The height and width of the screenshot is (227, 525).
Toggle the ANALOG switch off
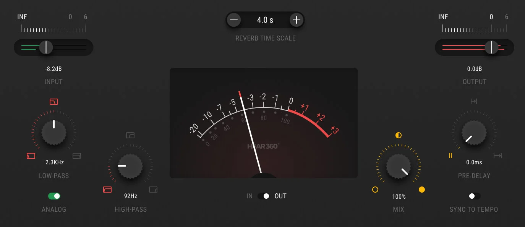(x=54, y=196)
